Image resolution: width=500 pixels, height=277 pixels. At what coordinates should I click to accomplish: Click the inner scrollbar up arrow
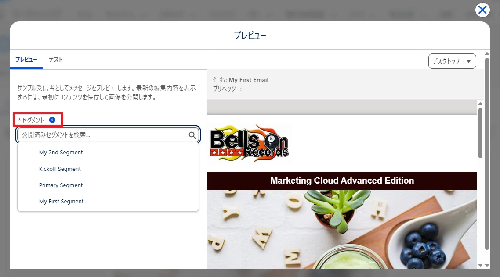point(480,104)
